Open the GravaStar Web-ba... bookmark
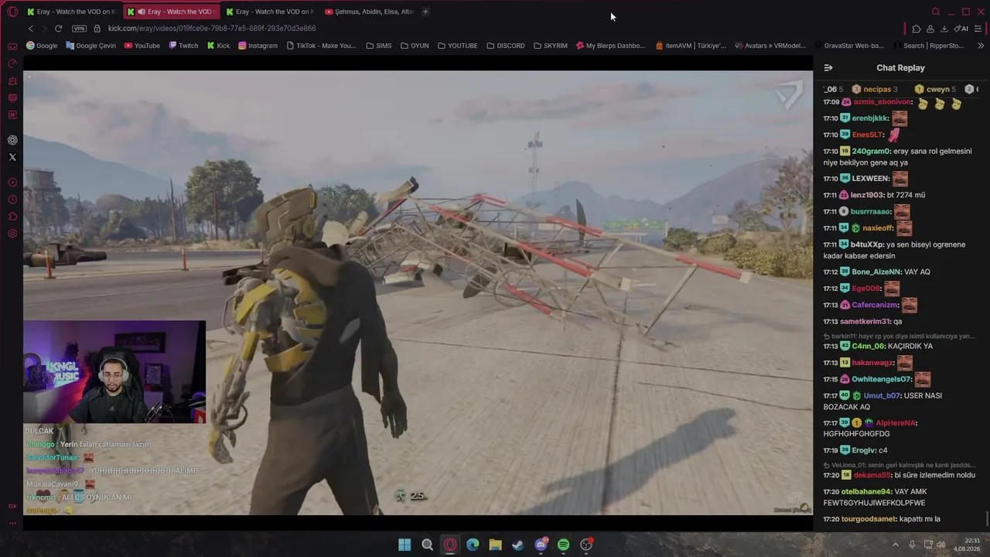Screen dimensions: 990x557 click(x=848, y=46)
